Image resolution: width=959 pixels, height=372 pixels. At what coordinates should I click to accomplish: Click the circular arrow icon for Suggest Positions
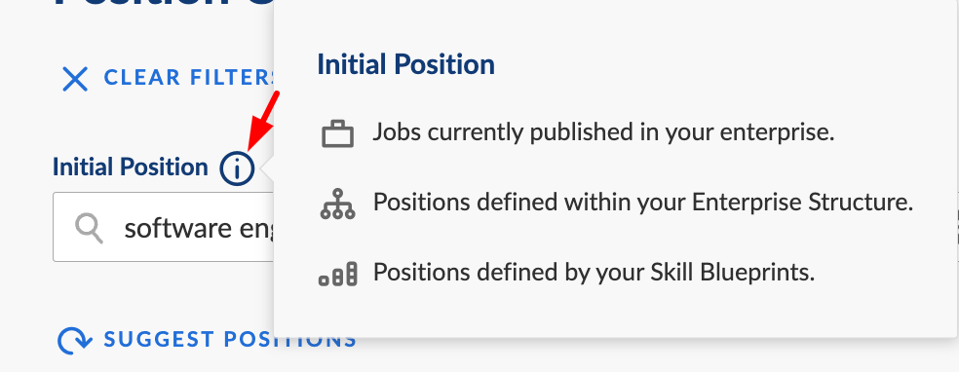[x=75, y=340]
